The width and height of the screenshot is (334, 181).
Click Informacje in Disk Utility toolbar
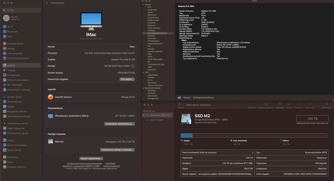pyautogui.click(x=326, y=105)
